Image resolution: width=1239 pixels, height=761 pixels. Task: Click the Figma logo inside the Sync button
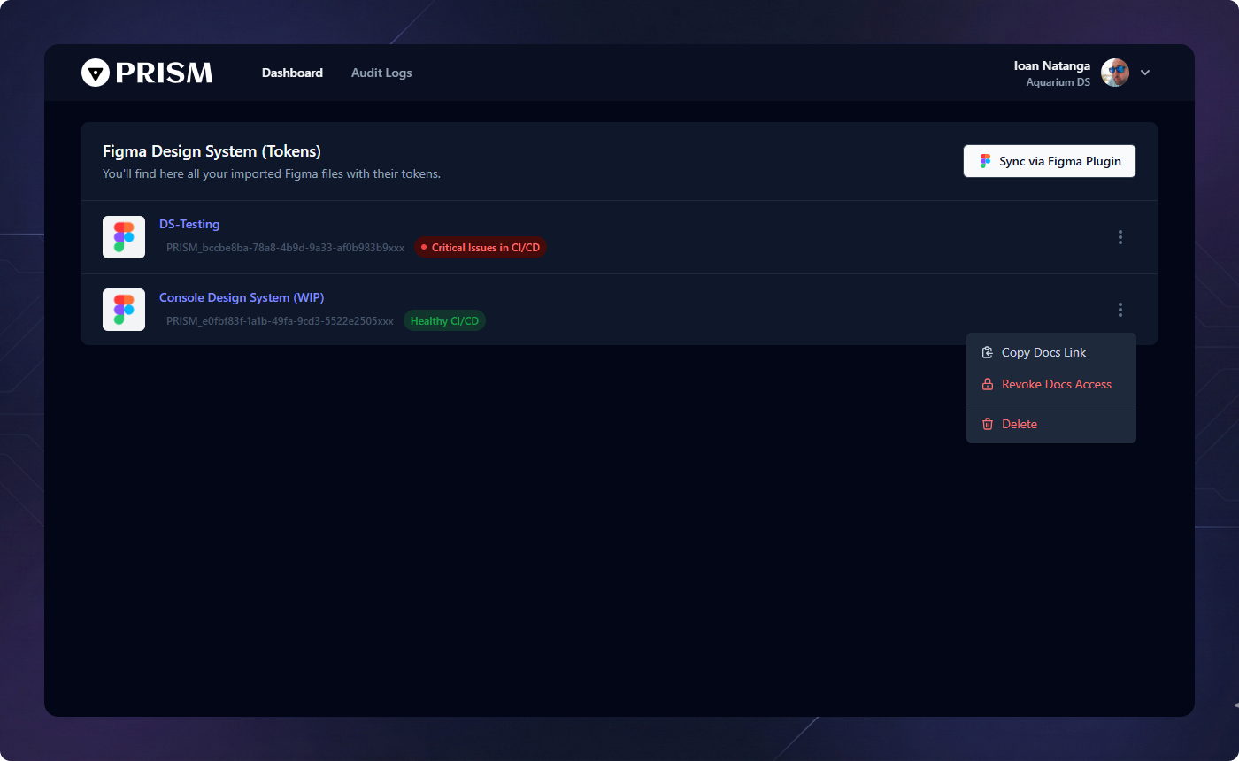point(984,161)
